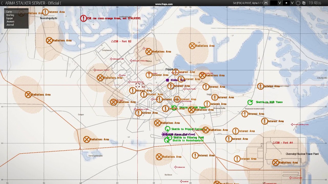The width and height of the screenshot is (328, 184).
Task: Click the red warning icon for CSB orange areas
Action: (x=84, y=18)
